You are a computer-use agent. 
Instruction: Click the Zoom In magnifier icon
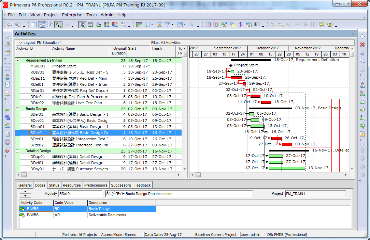pyautogui.click(x=272, y=25)
